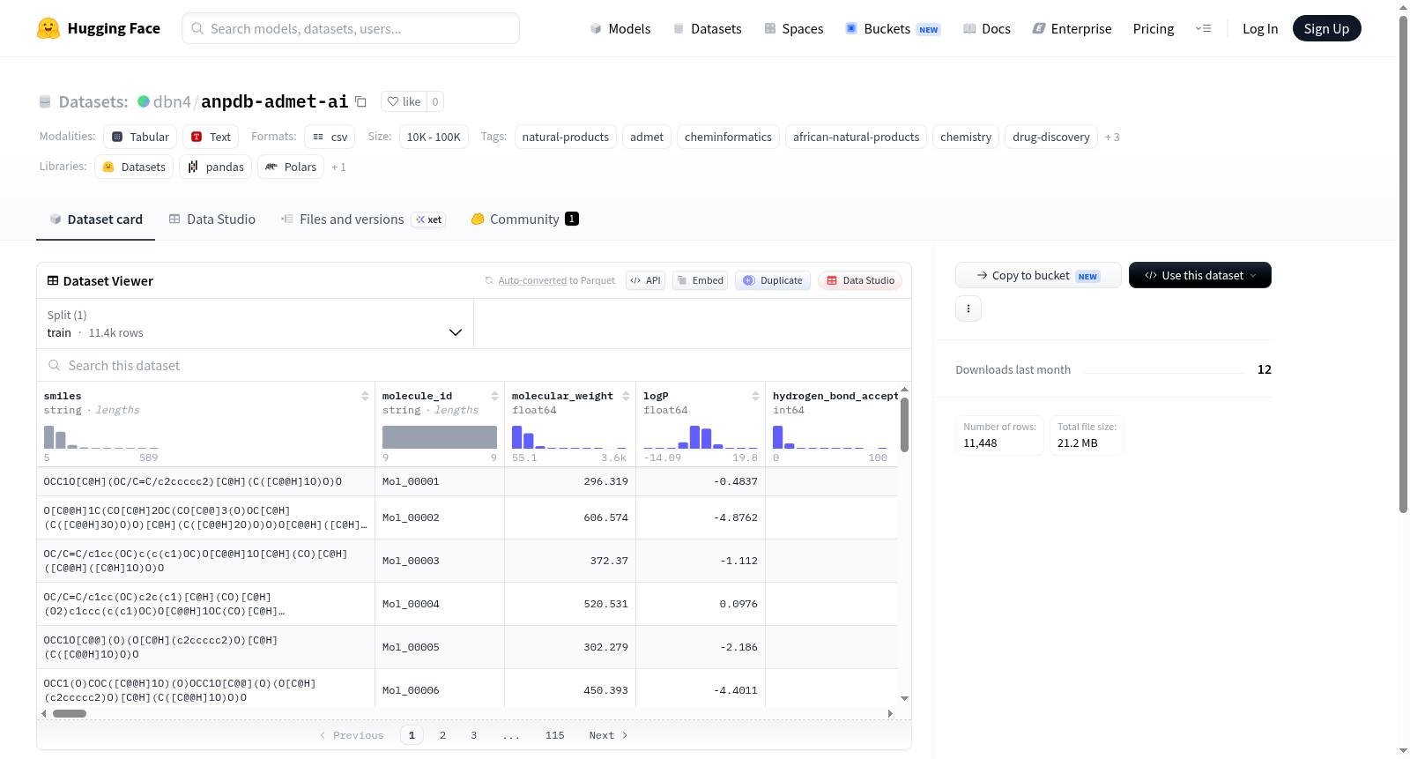Select the csv format tag
The width and height of the screenshot is (1410, 759).
pyautogui.click(x=330, y=137)
